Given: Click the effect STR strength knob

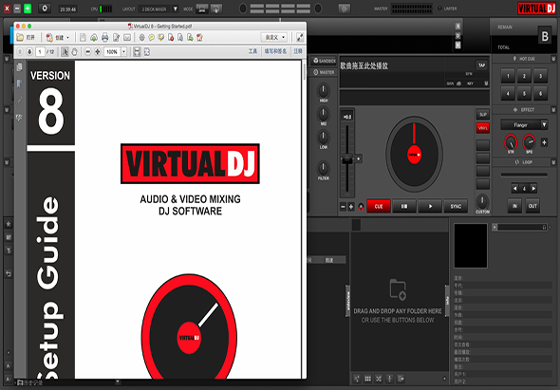Looking at the screenshot, I should click(x=511, y=141).
